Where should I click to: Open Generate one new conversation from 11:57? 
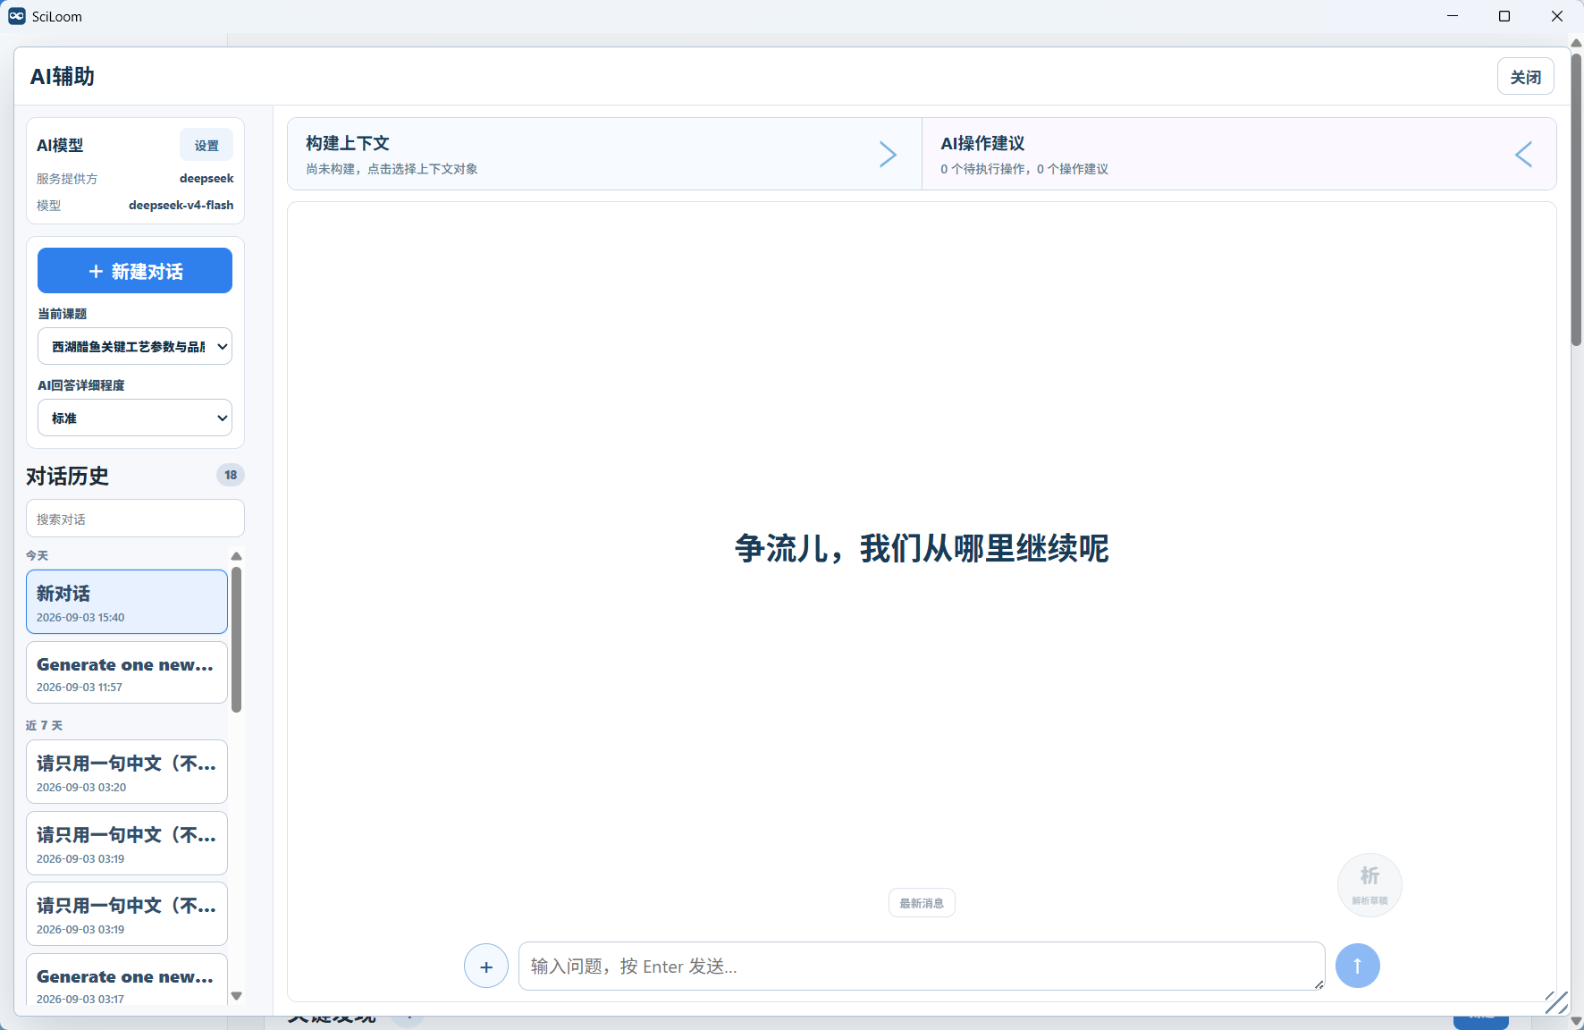pos(127,673)
